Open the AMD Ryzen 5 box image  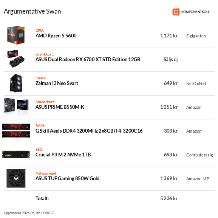click(16, 35)
